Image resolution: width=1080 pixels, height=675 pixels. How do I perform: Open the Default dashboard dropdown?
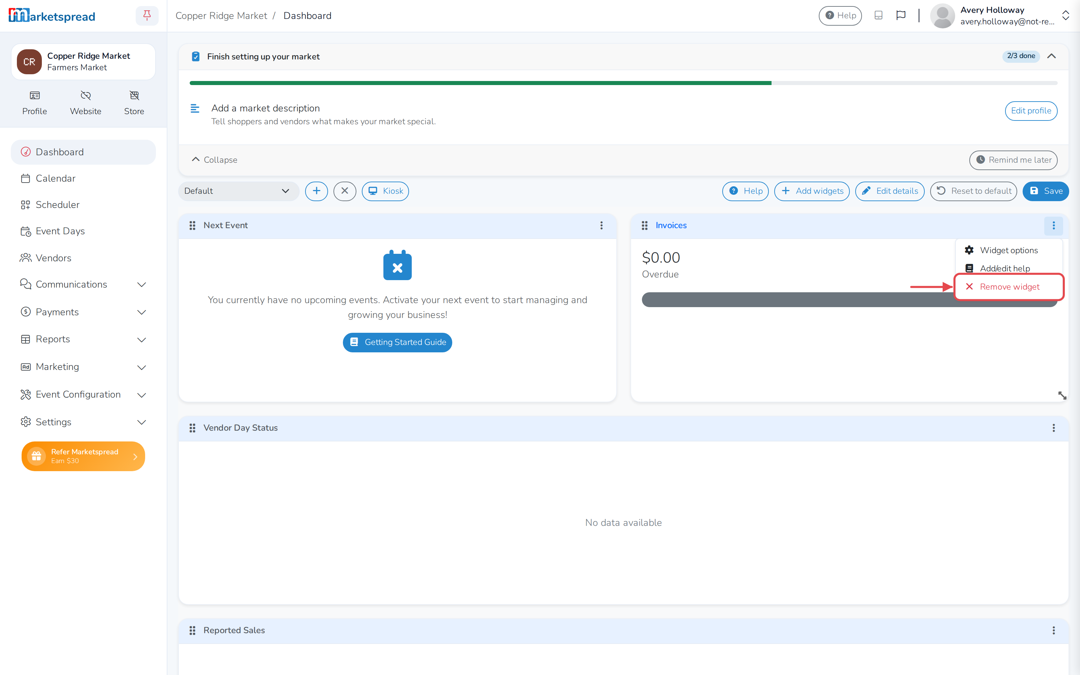239,191
